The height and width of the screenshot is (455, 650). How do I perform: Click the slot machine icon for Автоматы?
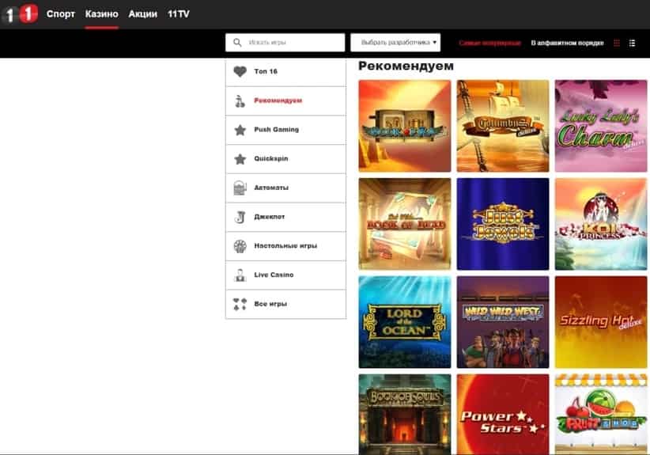point(240,188)
